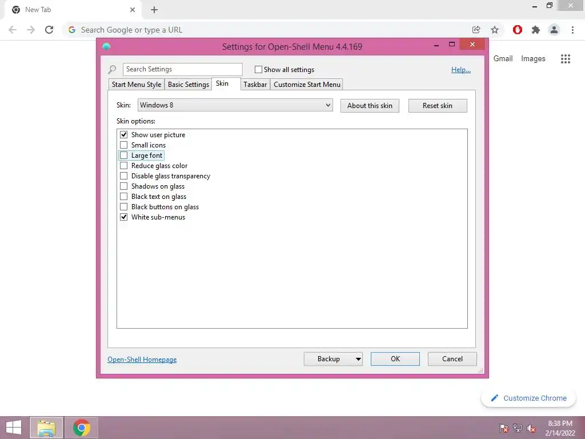This screenshot has height=439, width=585.
Task: Open the Skin dropdown showing Windows 8
Action: 235,105
